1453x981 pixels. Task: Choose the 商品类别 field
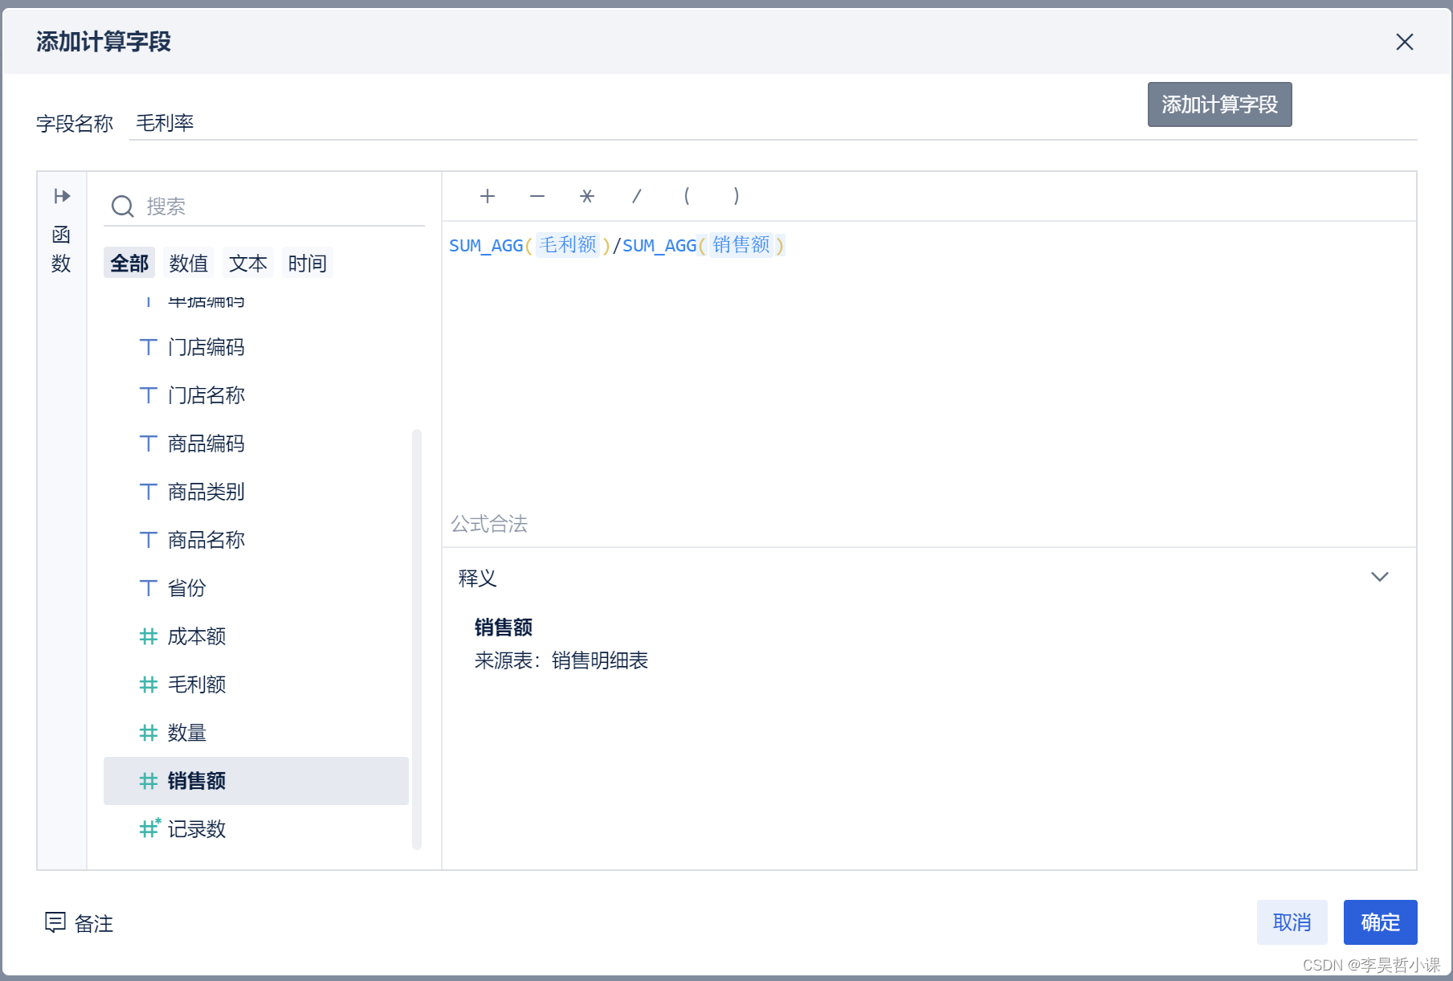click(x=256, y=492)
